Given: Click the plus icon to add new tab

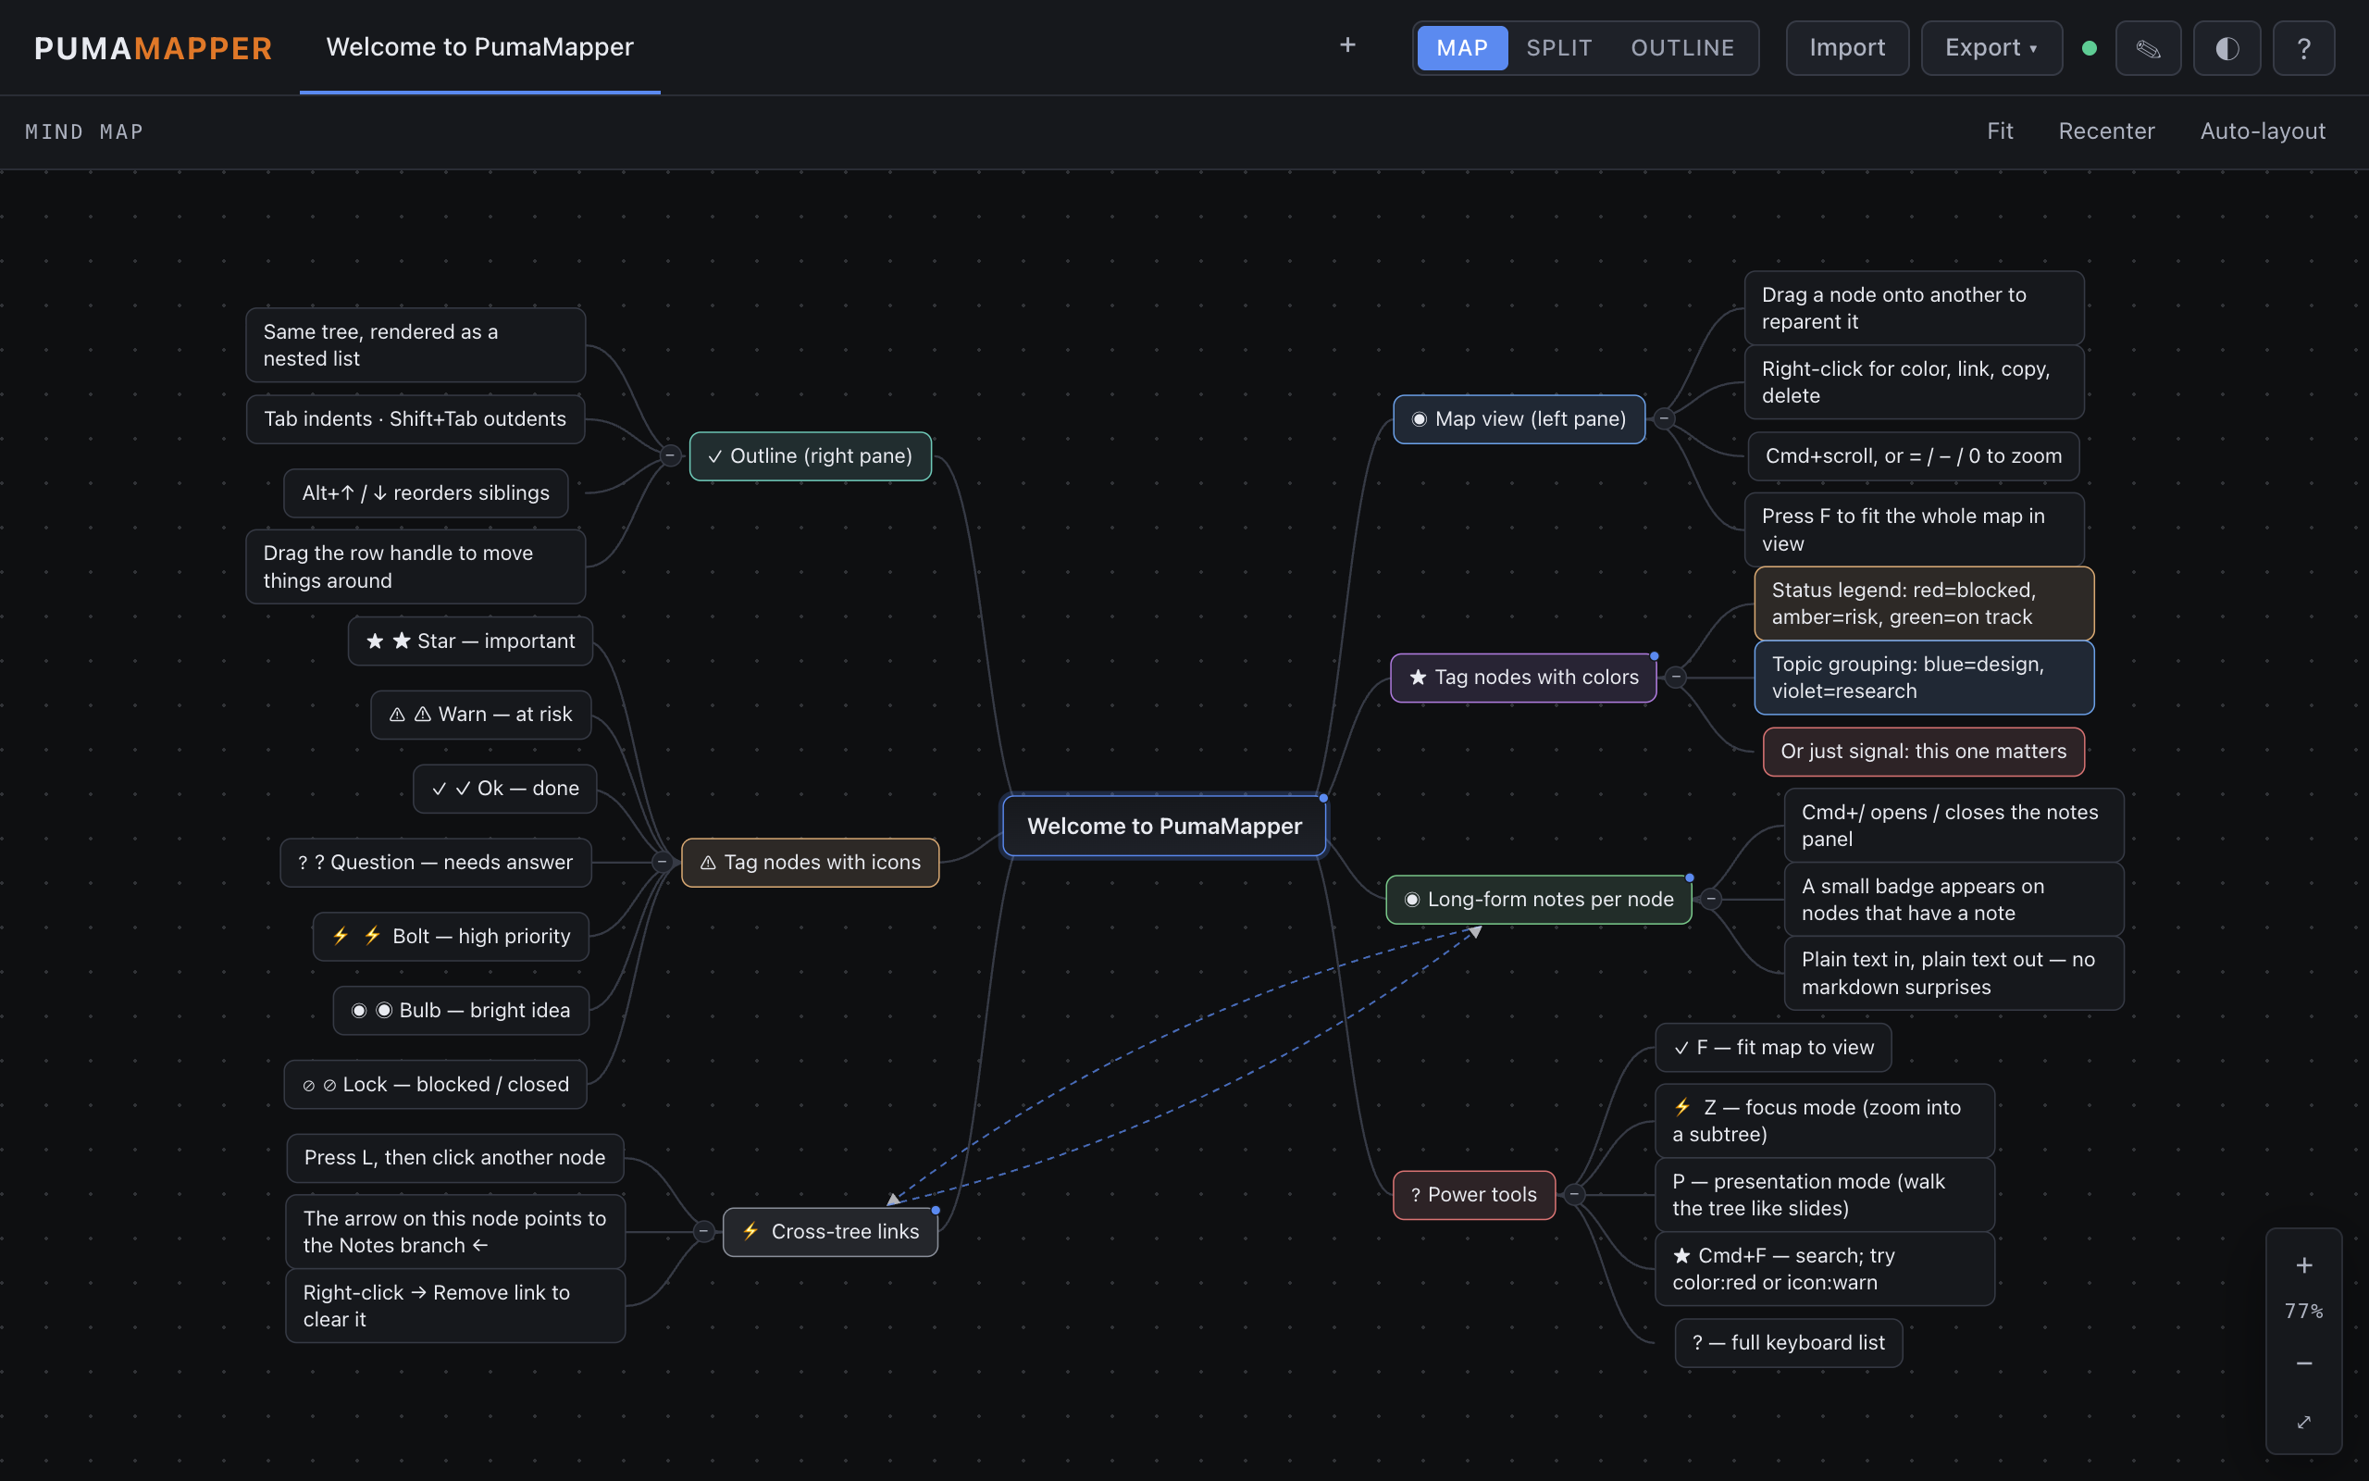Looking at the screenshot, I should (x=1347, y=45).
